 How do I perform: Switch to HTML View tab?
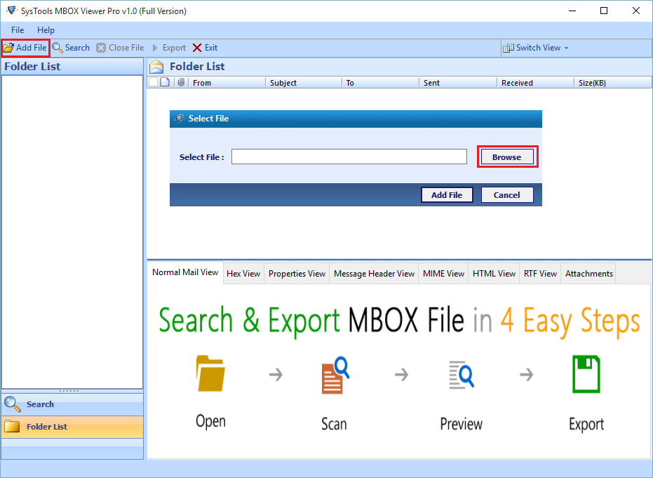pyautogui.click(x=494, y=274)
